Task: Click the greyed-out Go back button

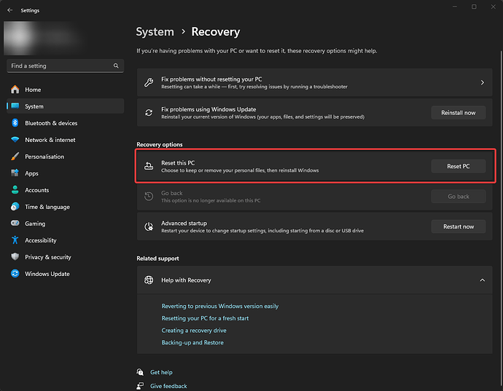Action: 458,196
